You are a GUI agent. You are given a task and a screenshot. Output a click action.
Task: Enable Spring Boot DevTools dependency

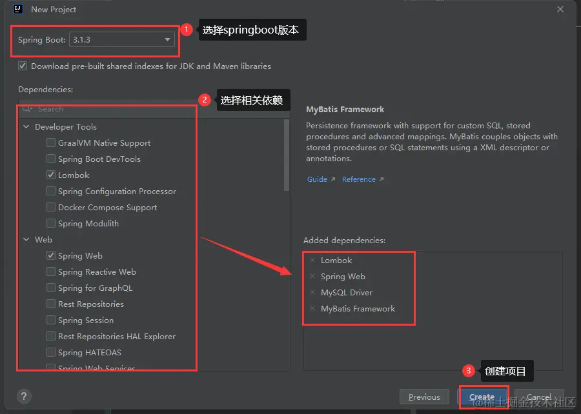[x=51, y=159]
